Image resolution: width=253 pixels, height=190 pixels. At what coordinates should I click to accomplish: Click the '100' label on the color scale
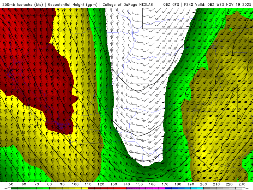75,184
